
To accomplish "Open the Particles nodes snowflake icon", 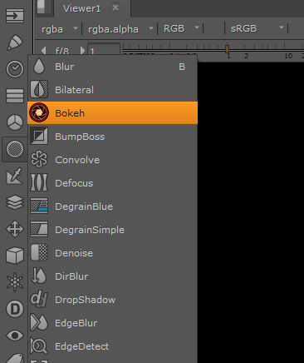I will point(15,282).
